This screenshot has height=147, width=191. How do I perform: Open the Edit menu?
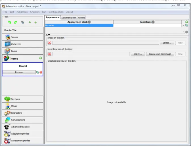coord(12,12)
